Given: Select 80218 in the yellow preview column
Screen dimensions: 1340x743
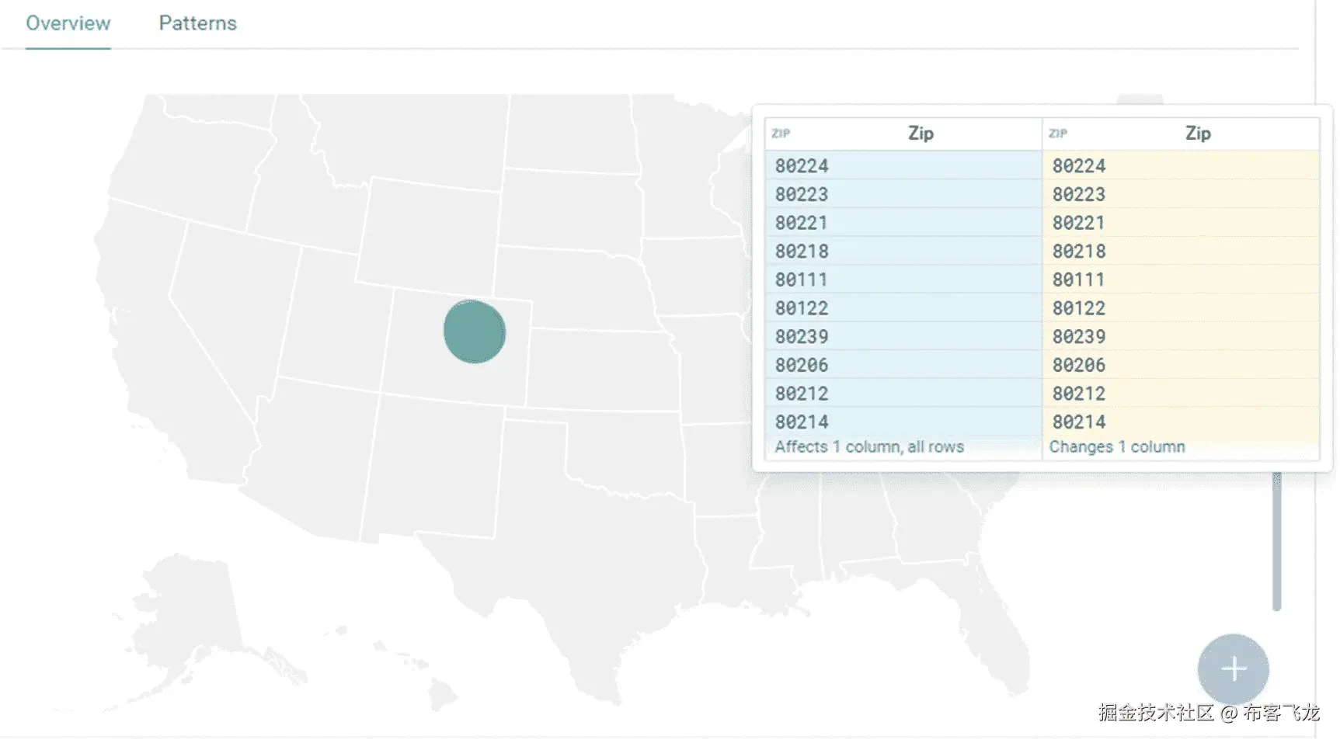Looking at the screenshot, I should [1079, 252].
